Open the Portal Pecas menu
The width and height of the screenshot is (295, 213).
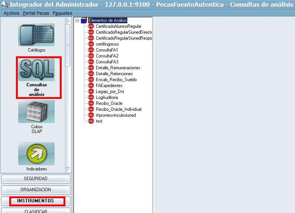tap(36, 13)
